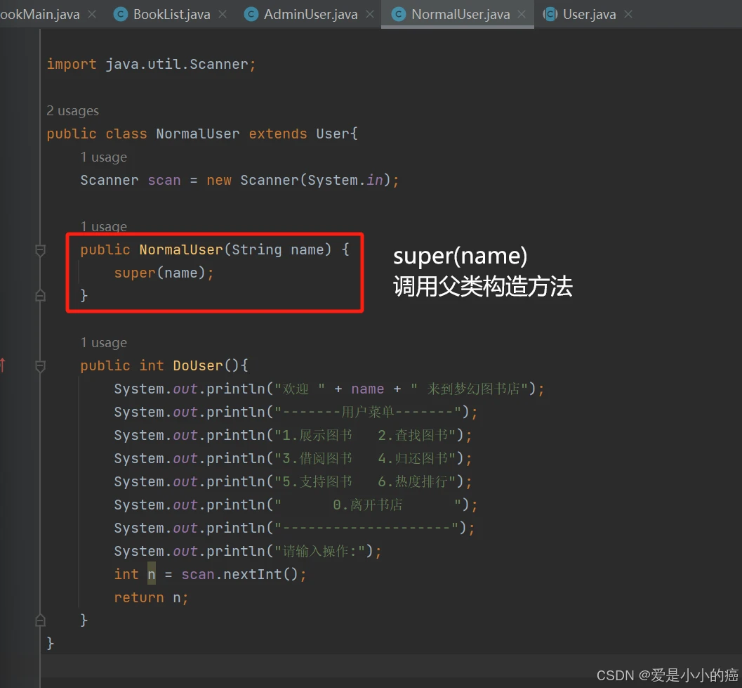This screenshot has height=688, width=742.
Task: Click the 'extends' keyword
Action: point(278,134)
